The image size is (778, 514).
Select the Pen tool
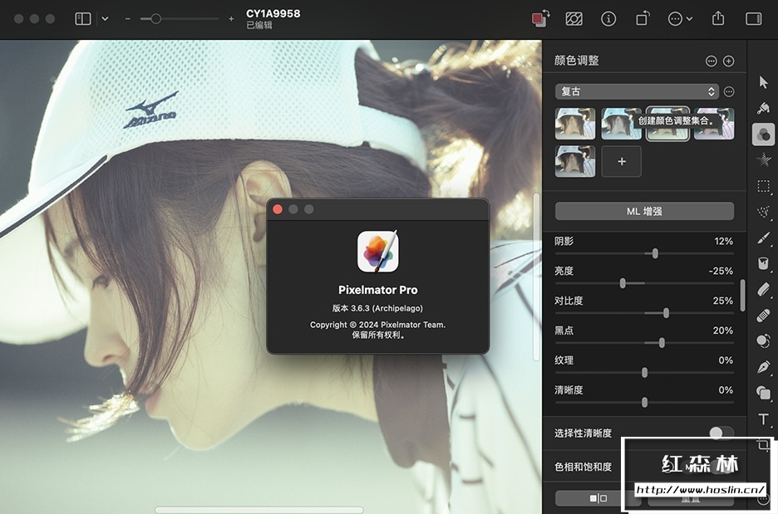pyautogui.click(x=763, y=366)
